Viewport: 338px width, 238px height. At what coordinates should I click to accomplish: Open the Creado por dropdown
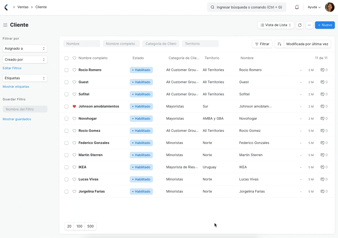pos(25,60)
